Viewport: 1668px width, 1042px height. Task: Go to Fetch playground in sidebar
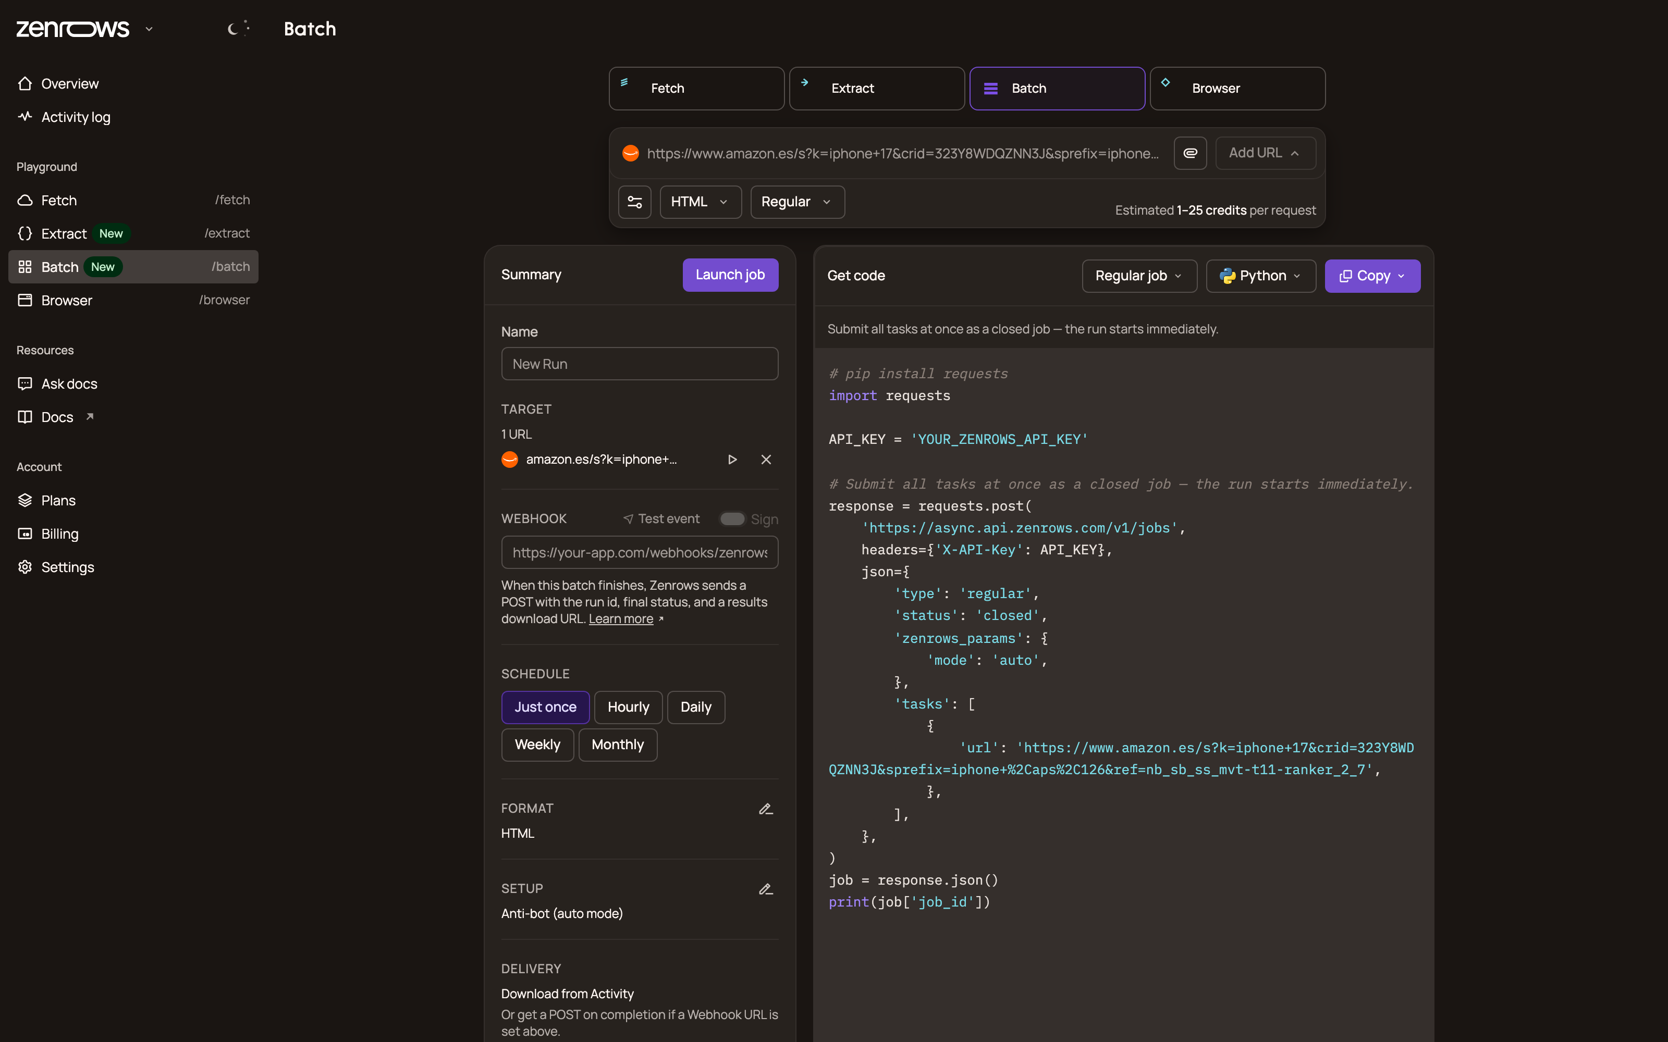tap(134, 200)
